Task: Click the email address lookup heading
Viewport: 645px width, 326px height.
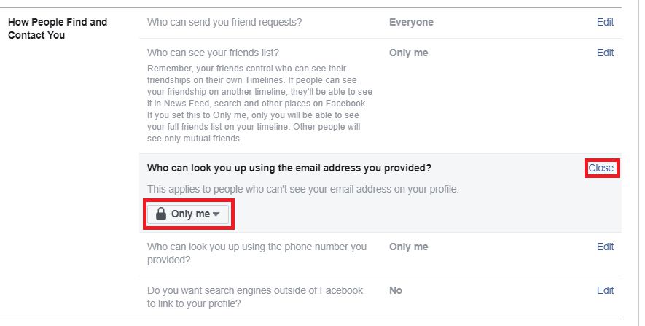Action: [289, 168]
